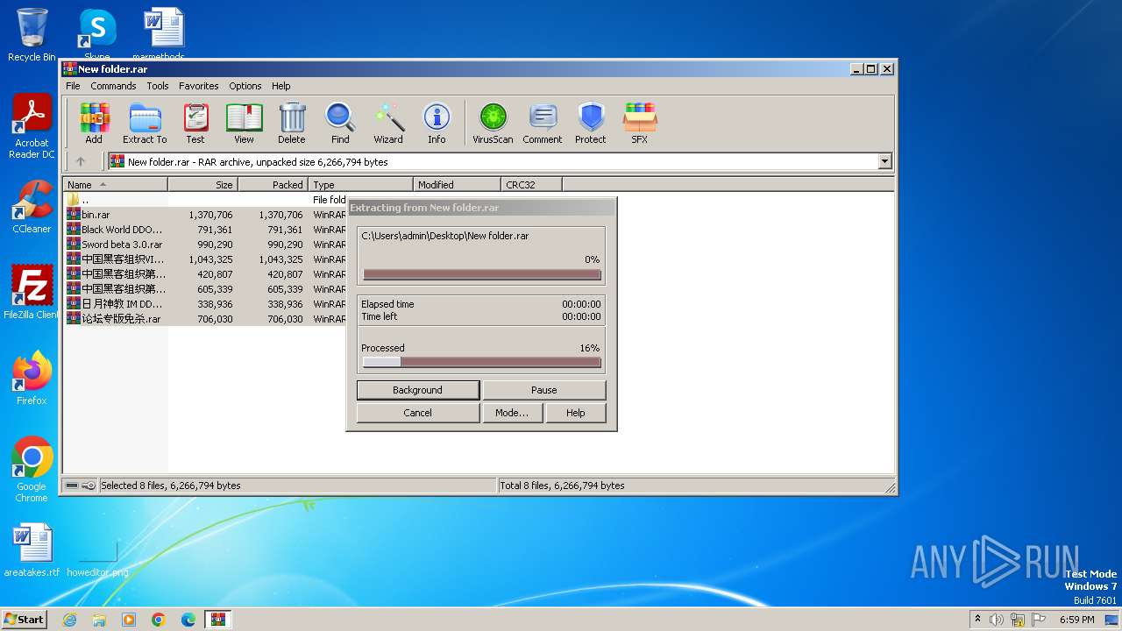The height and width of the screenshot is (631, 1122).
Task: Click the SFX toolbar icon
Action: (640, 123)
